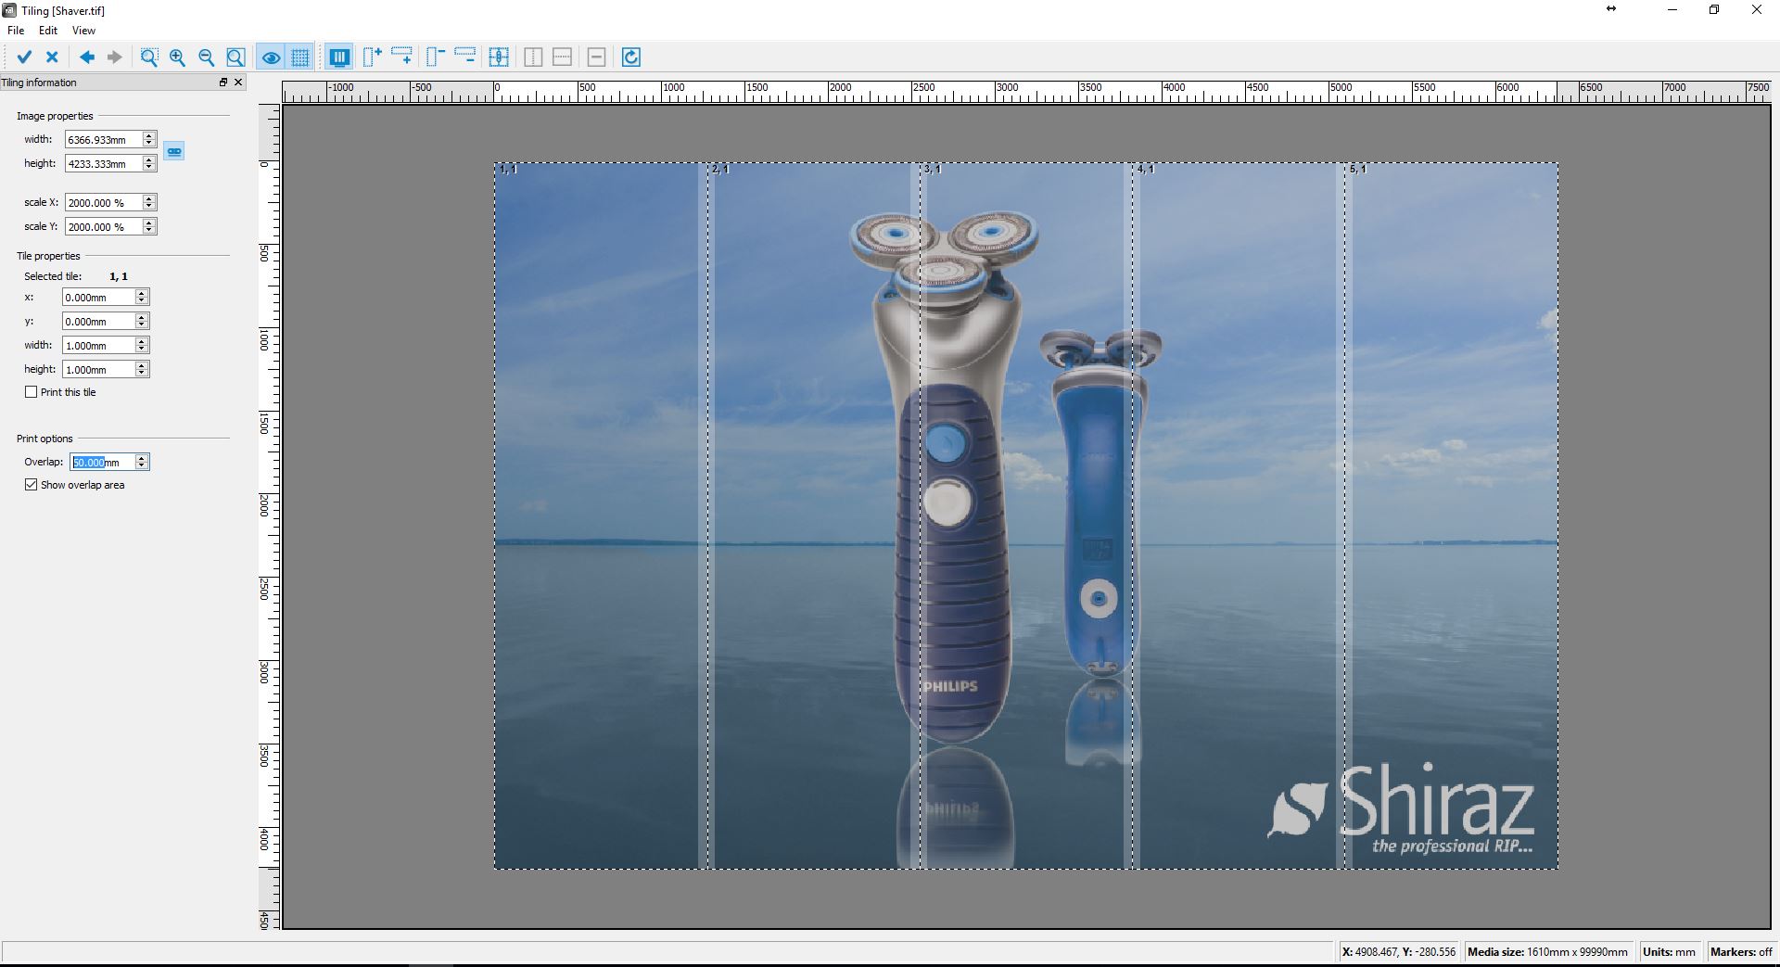Image resolution: width=1780 pixels, height=967 pixels.
Task: Click the blue checkmark accept icon
Action: click(24, 57)
